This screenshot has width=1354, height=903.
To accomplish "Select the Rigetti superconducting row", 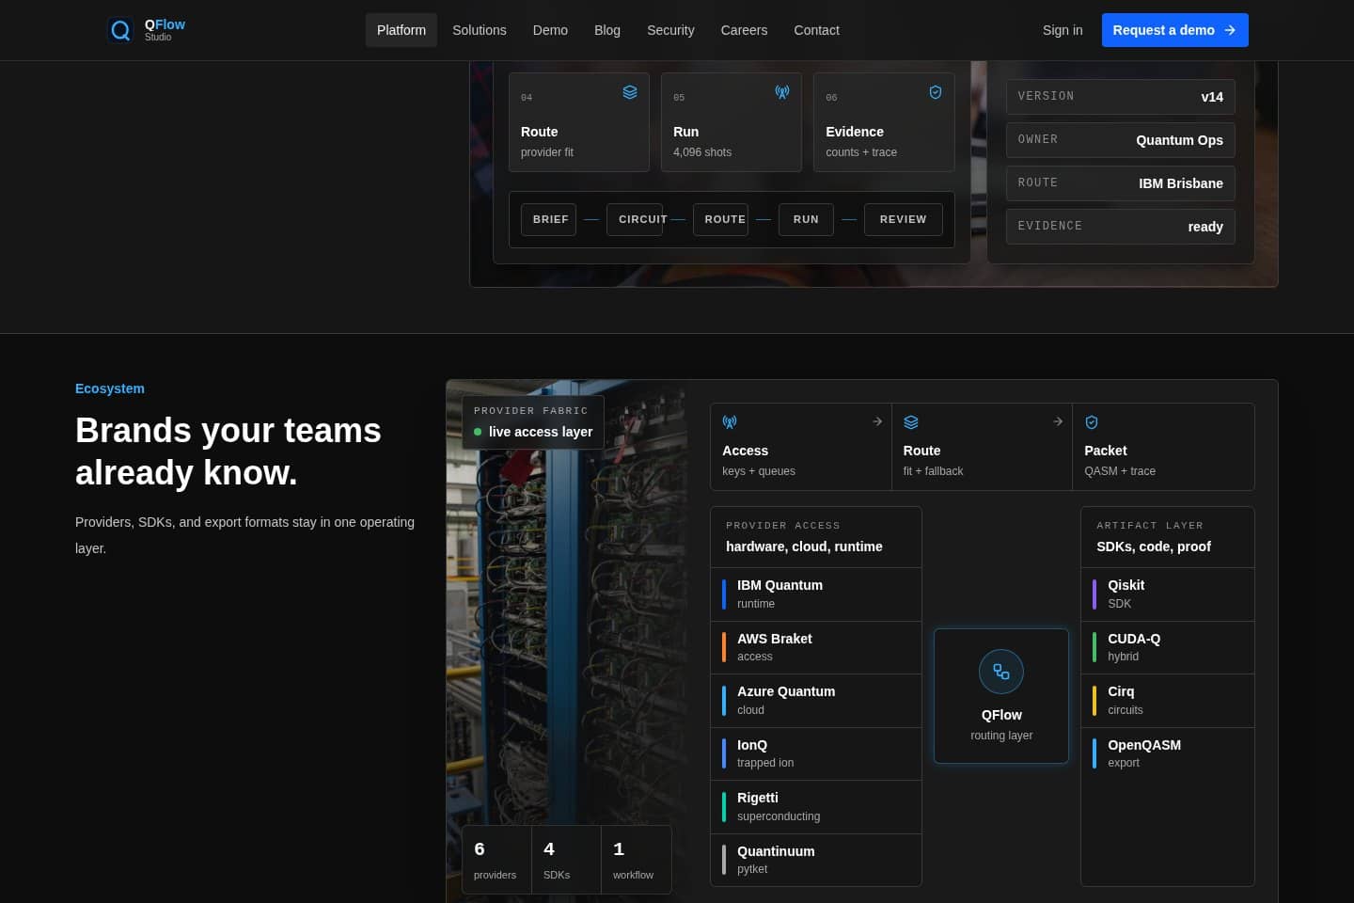I will tap(816, 807).
